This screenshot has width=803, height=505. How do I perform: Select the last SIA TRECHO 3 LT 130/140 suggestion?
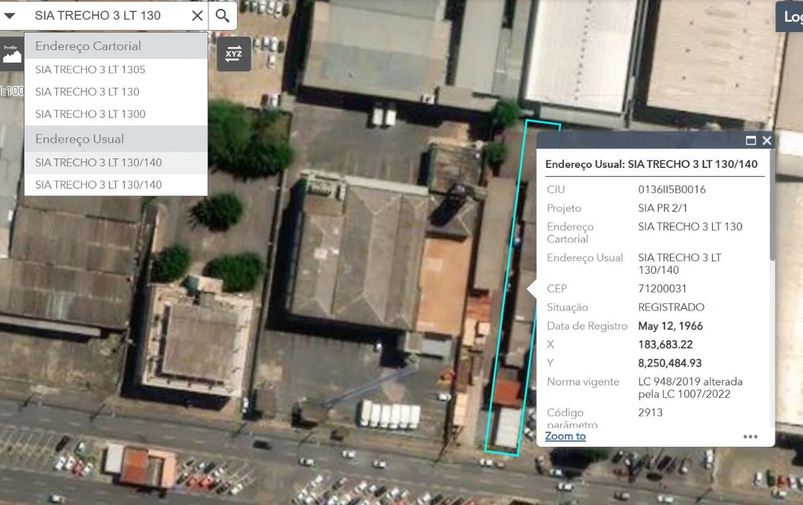click(x=116, y=184)
